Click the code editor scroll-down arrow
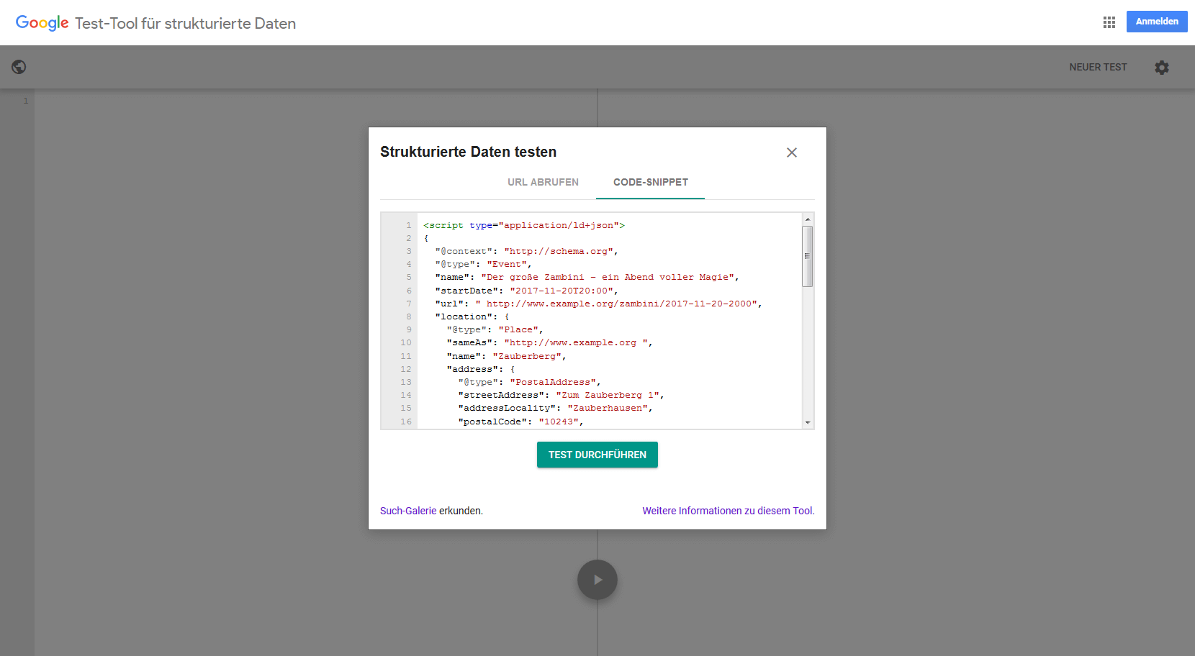Viewport: 1195px width, 656px height. tap(808, 423)
